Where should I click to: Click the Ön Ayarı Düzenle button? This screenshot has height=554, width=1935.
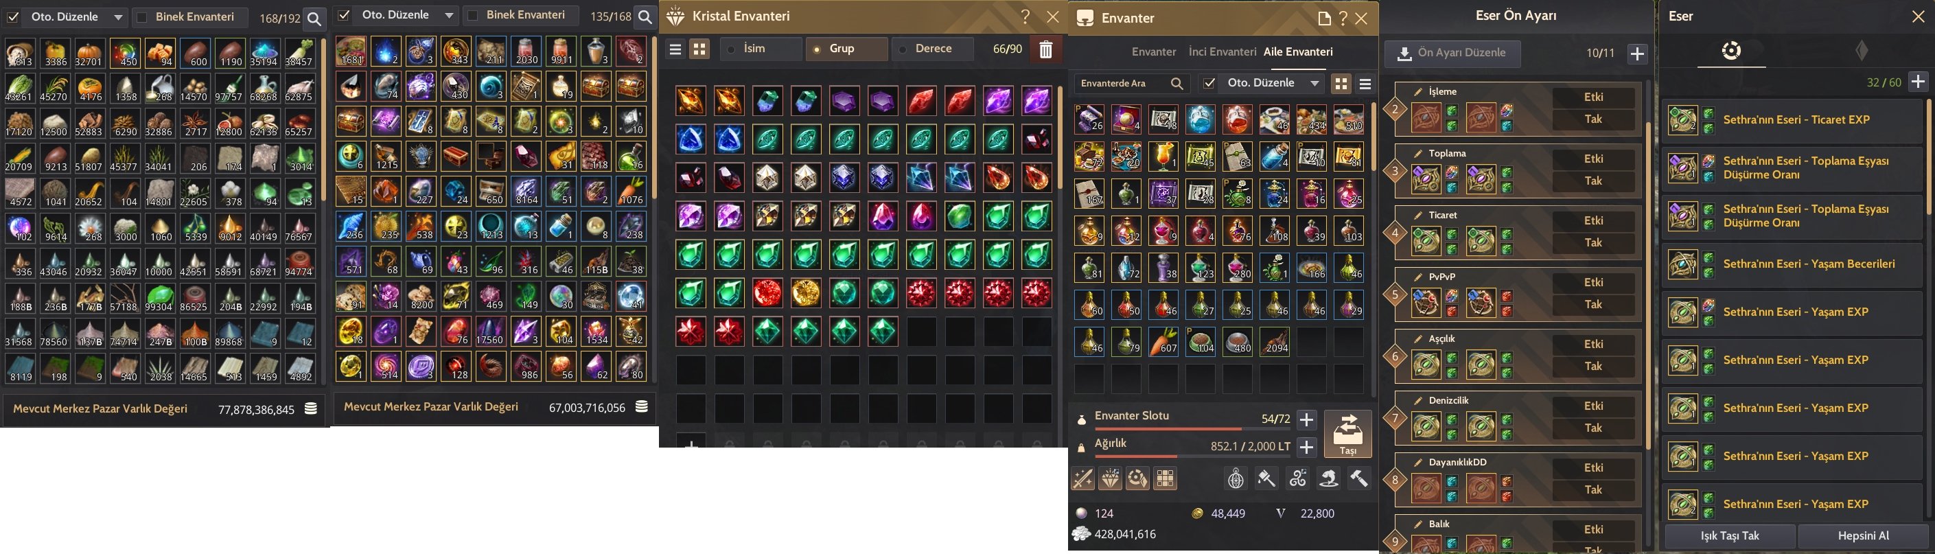1452,54
